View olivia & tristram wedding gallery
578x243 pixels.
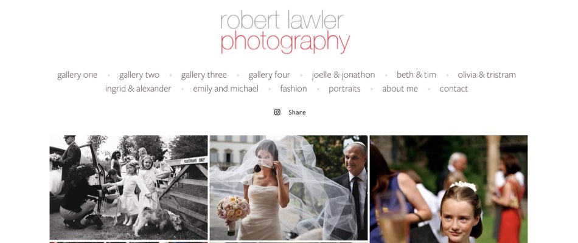pos(487,75)
